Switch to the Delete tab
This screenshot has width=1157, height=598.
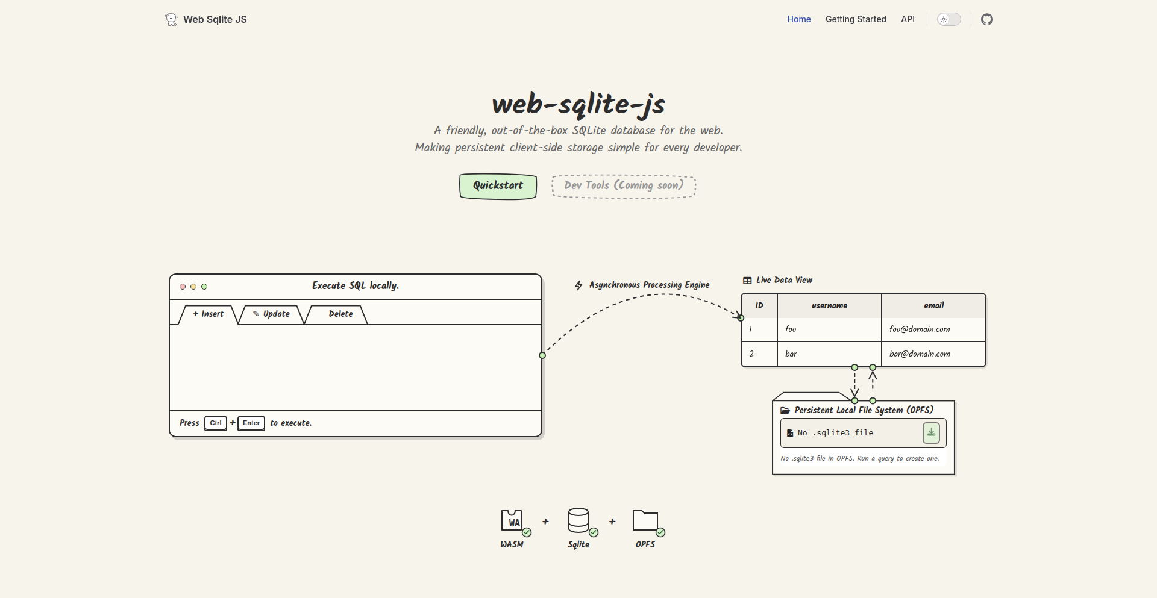[340, 314]
